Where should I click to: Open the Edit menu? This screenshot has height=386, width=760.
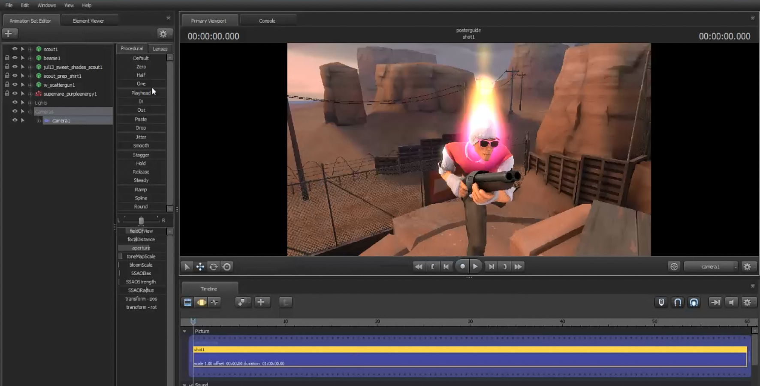point(25,5)
